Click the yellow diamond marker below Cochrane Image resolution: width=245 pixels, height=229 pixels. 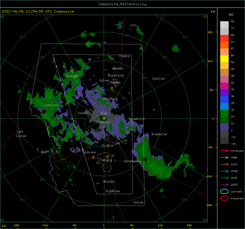93,157
